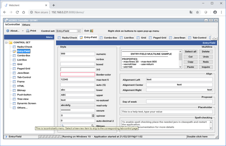Open a new browser tab
The width and height of the screenshot is (226, 146).
[53, 5]
